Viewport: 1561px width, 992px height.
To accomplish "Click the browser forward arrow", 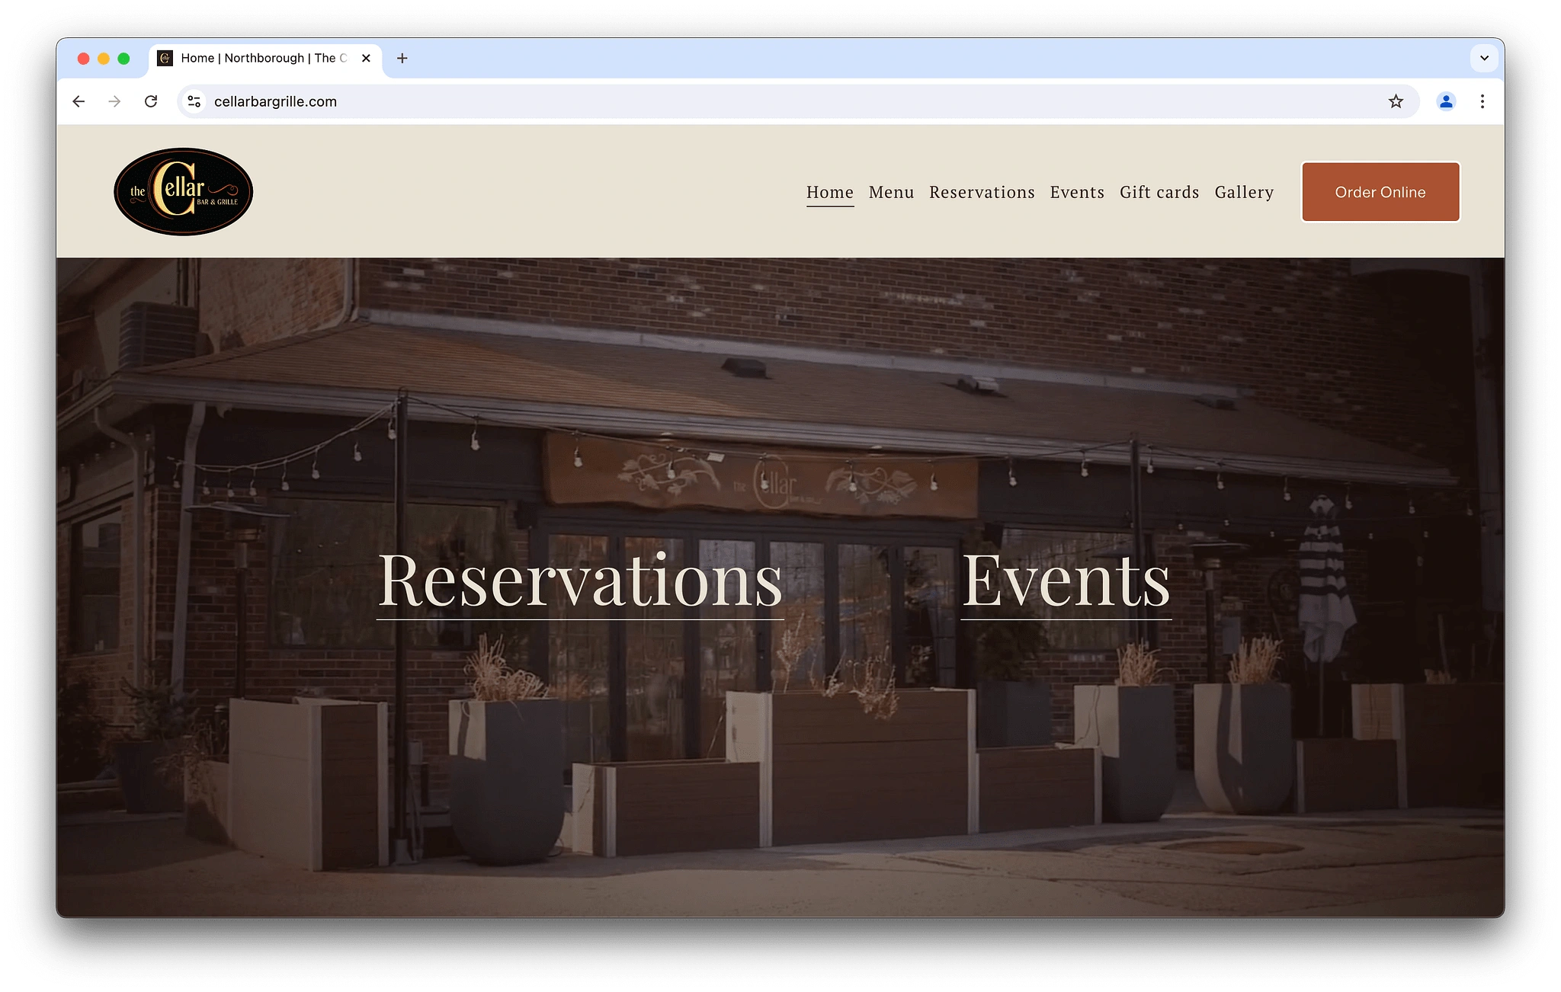I will click(x=114, y=101).
